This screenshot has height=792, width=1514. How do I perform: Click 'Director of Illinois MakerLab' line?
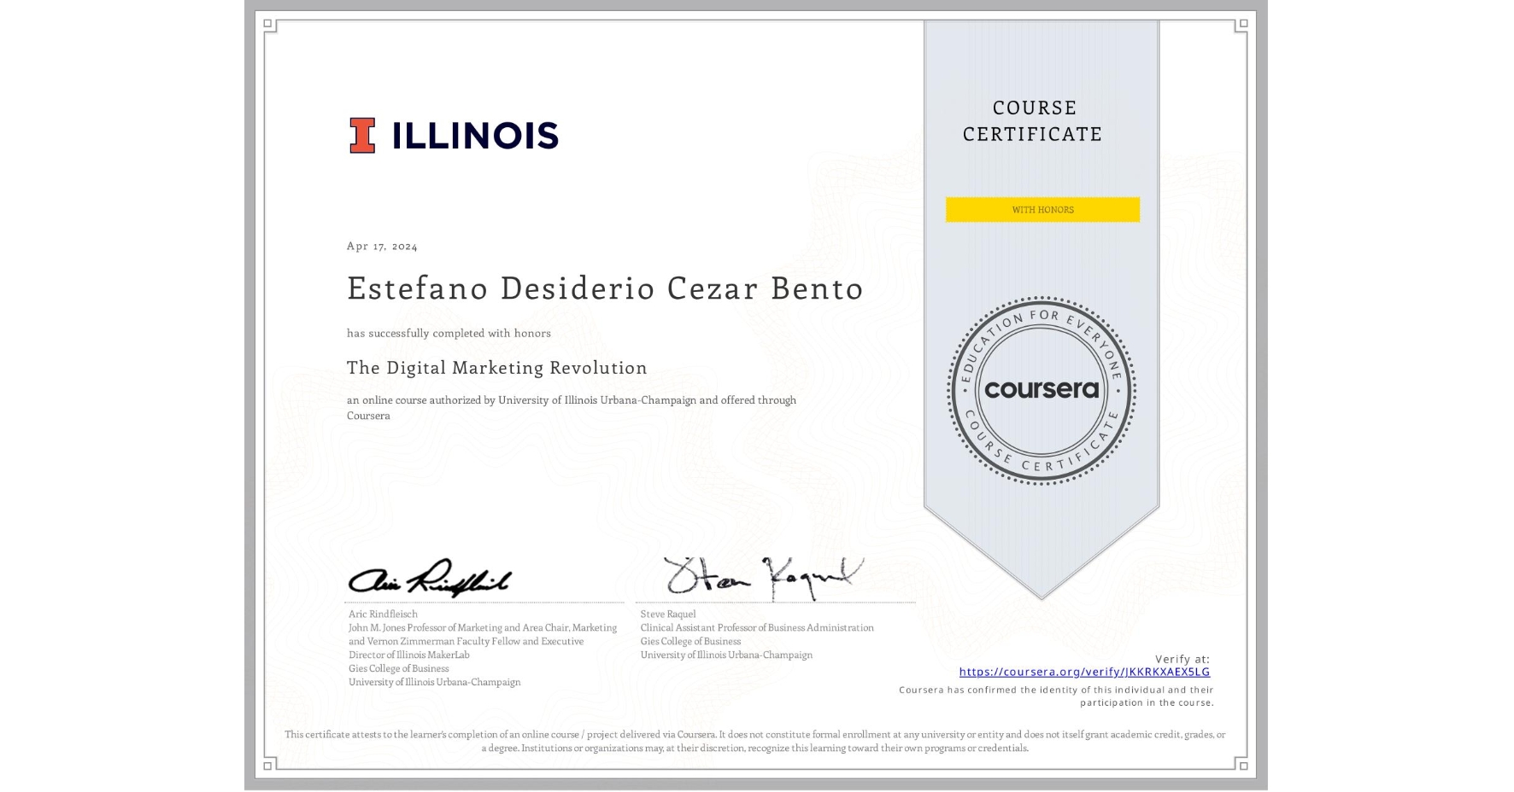point(409,655)
